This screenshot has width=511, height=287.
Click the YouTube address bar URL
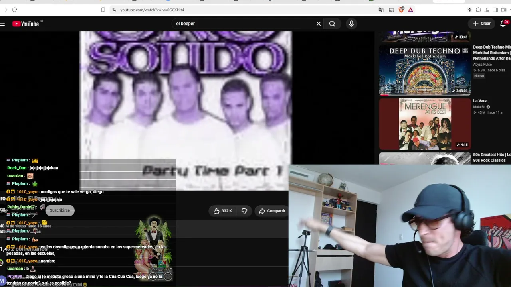(152, 10)
